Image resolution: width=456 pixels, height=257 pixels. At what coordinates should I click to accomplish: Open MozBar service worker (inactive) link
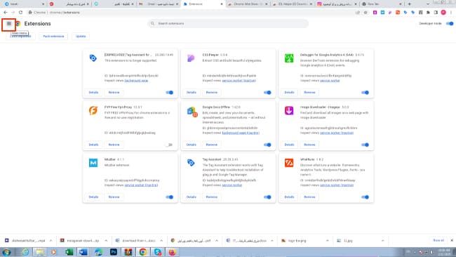tap(141, 185)
